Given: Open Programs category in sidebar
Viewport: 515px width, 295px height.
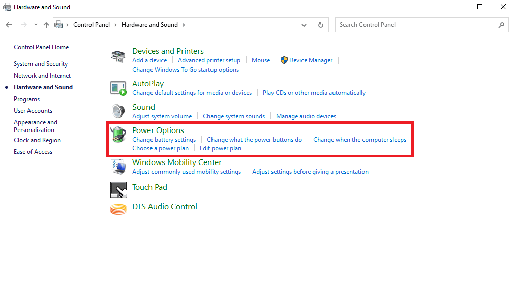Looking at the screenshot, I should click(26, 99).
